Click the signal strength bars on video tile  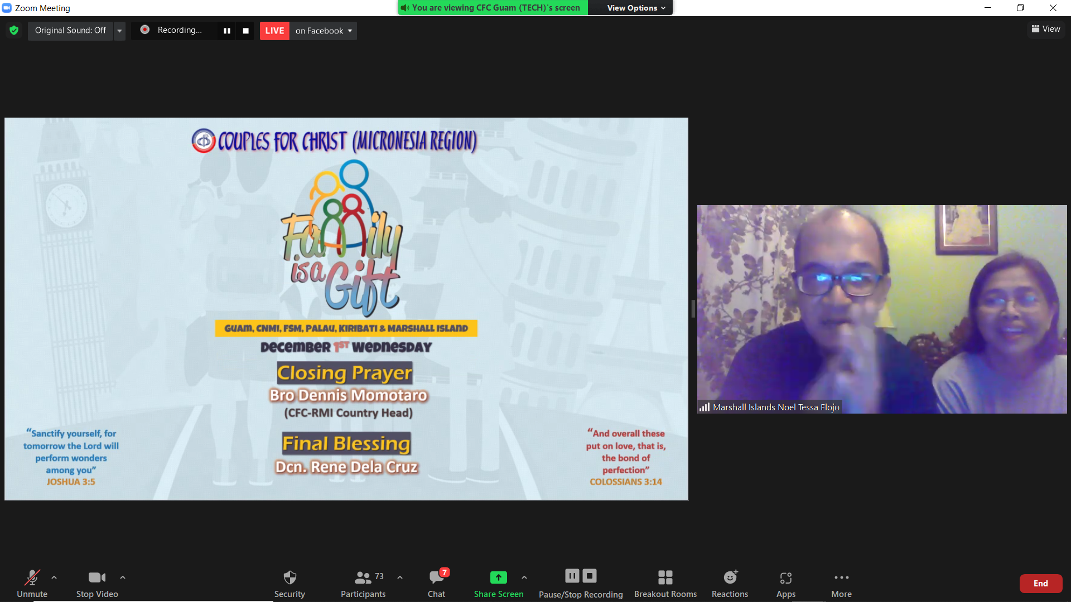tap(705, 407)
